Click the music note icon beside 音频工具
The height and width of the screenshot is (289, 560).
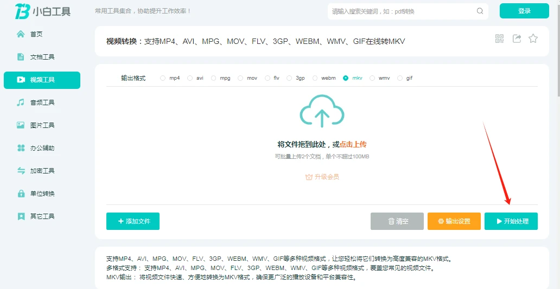(21, 102)
